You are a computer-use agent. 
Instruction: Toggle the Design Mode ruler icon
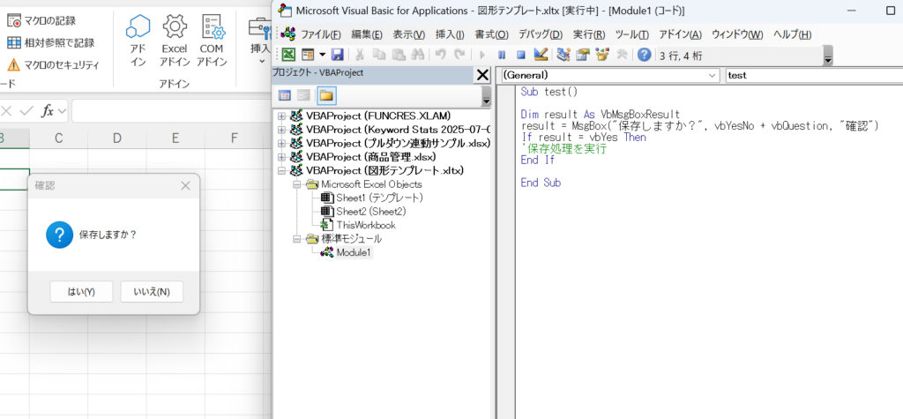541,55
